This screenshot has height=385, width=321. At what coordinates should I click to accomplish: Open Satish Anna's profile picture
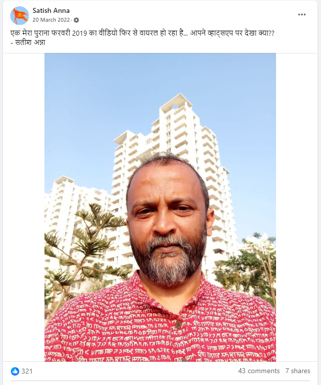pyautogui.click(x=20, y=15)
